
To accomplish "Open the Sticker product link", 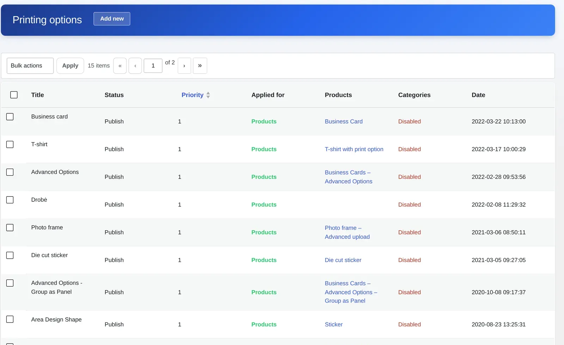I will tap(333, 325).
